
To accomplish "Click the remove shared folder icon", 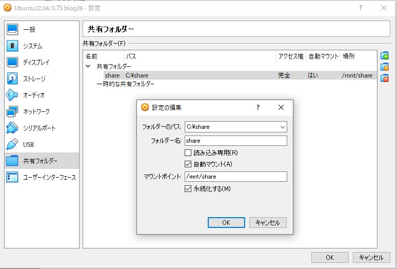I will [385, 78].
